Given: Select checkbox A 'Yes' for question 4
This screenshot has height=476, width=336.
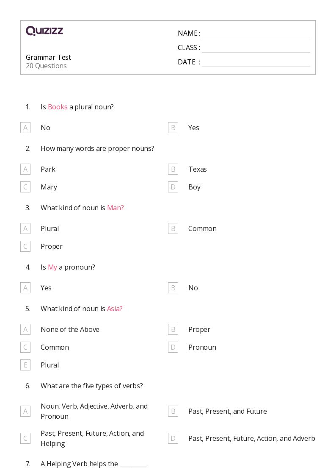Looking at the screenshot, I should click(25, 288).
